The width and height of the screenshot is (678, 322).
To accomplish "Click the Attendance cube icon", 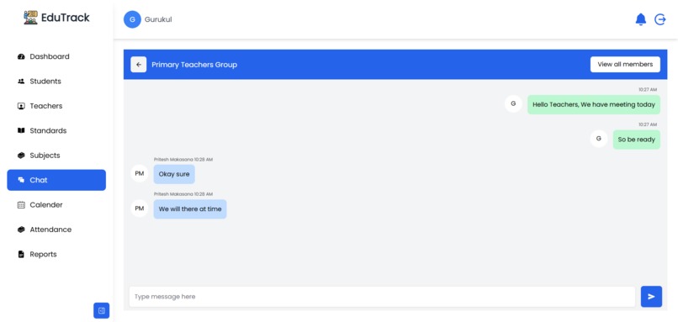I will 21,230.
